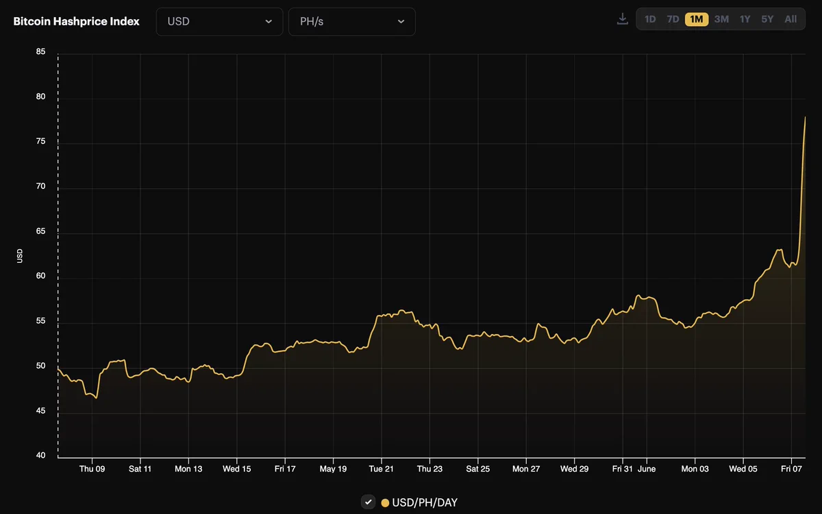
Task: Click the rotated USD y-axis title
Action: (x=20, y=256)
